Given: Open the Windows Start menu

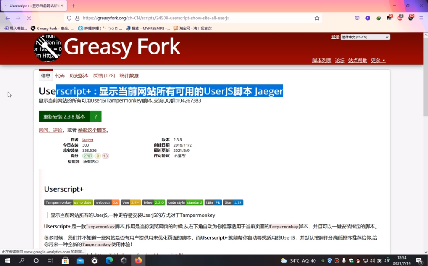Looking at the screenshot, I should tap(7, 260).
